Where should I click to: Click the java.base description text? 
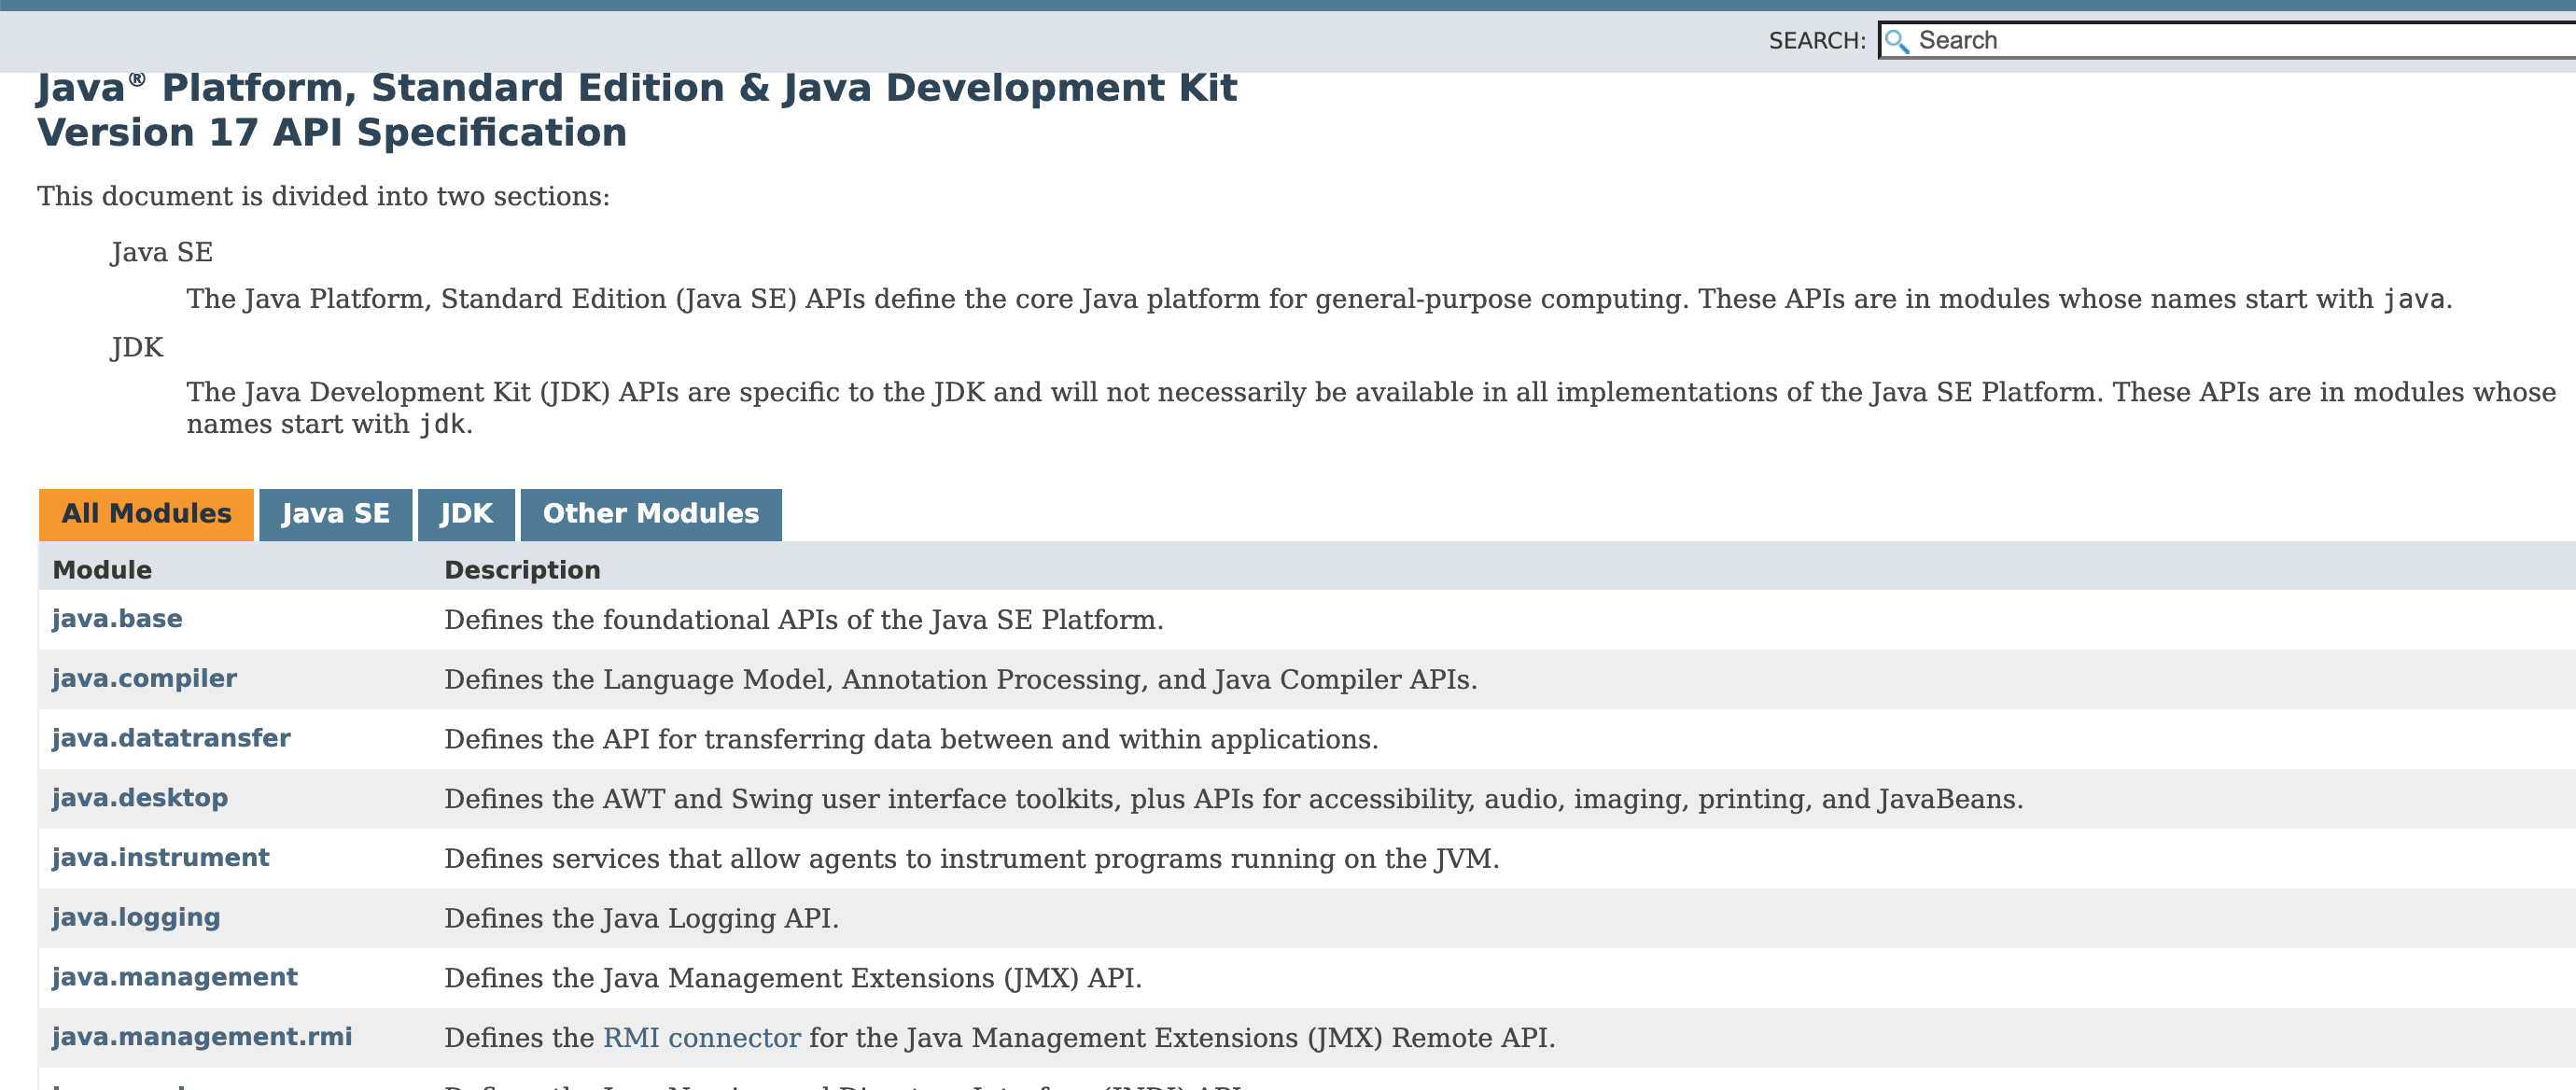[x=803, y=620]
